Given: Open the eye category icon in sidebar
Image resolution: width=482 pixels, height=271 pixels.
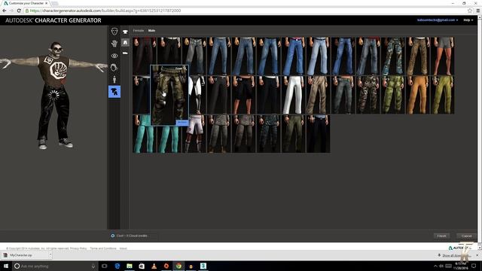Looking at the screenshot, I should [114, 56].
